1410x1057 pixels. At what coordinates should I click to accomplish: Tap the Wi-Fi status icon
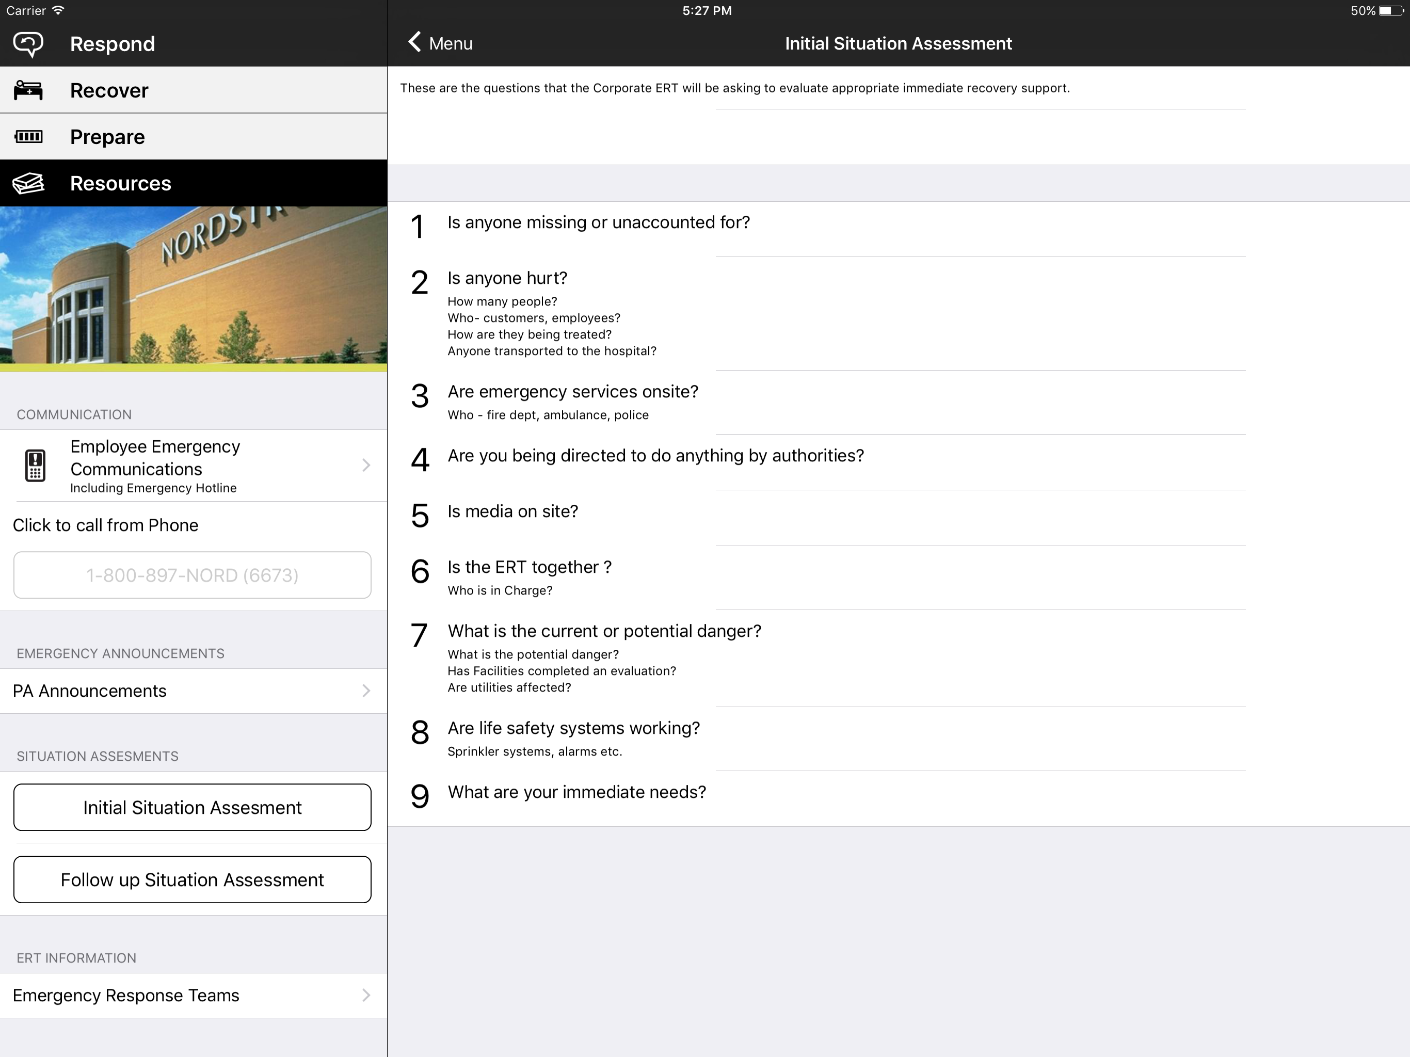(58, 10)
